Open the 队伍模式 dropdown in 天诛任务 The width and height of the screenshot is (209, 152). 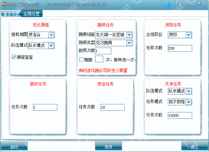[180, 91]
